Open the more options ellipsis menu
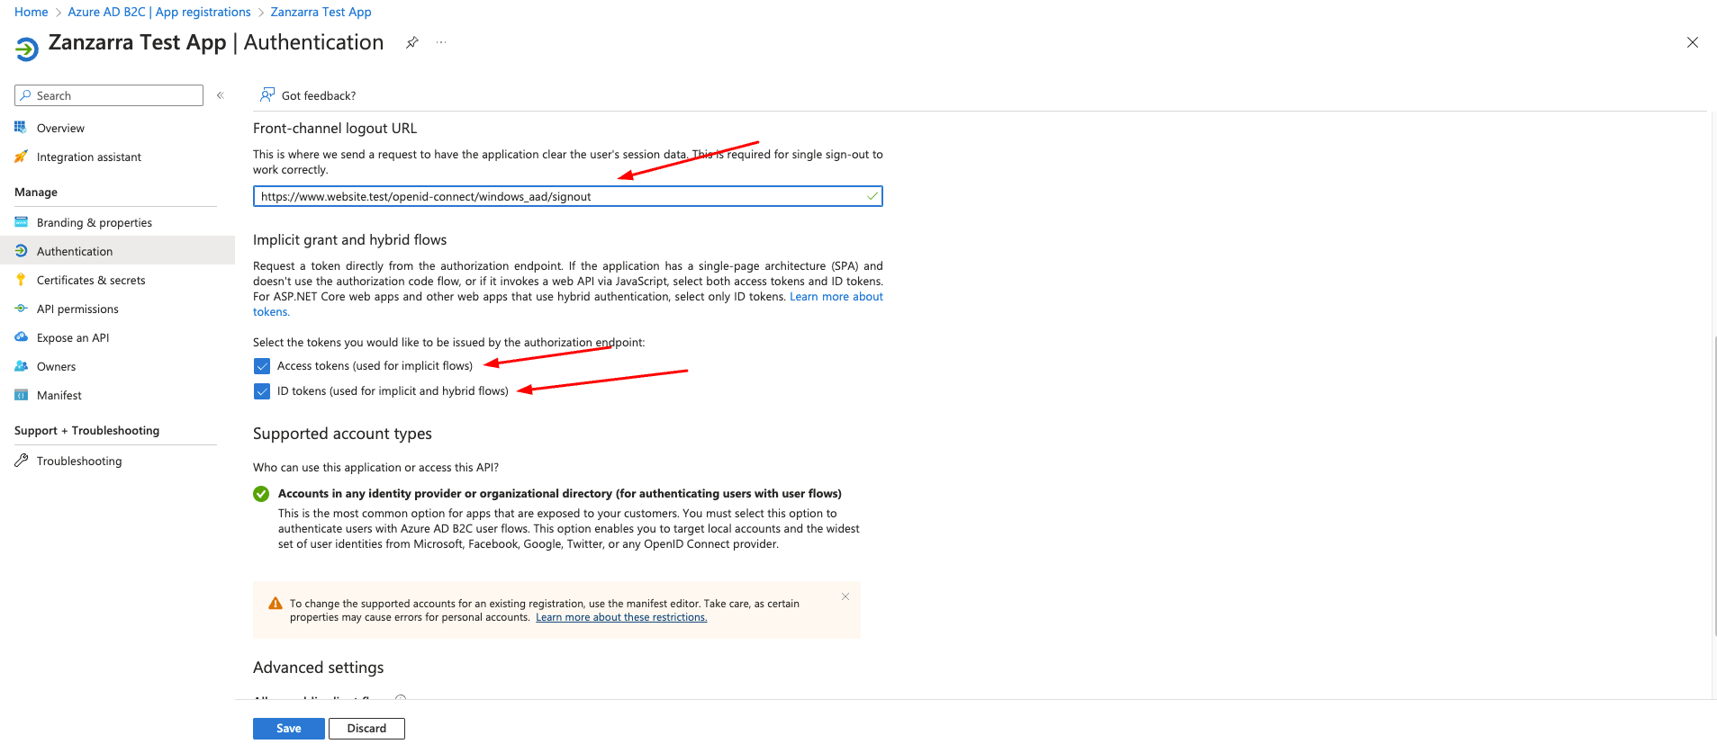Viewport: 1717px width, 753px height. point(441,42)
